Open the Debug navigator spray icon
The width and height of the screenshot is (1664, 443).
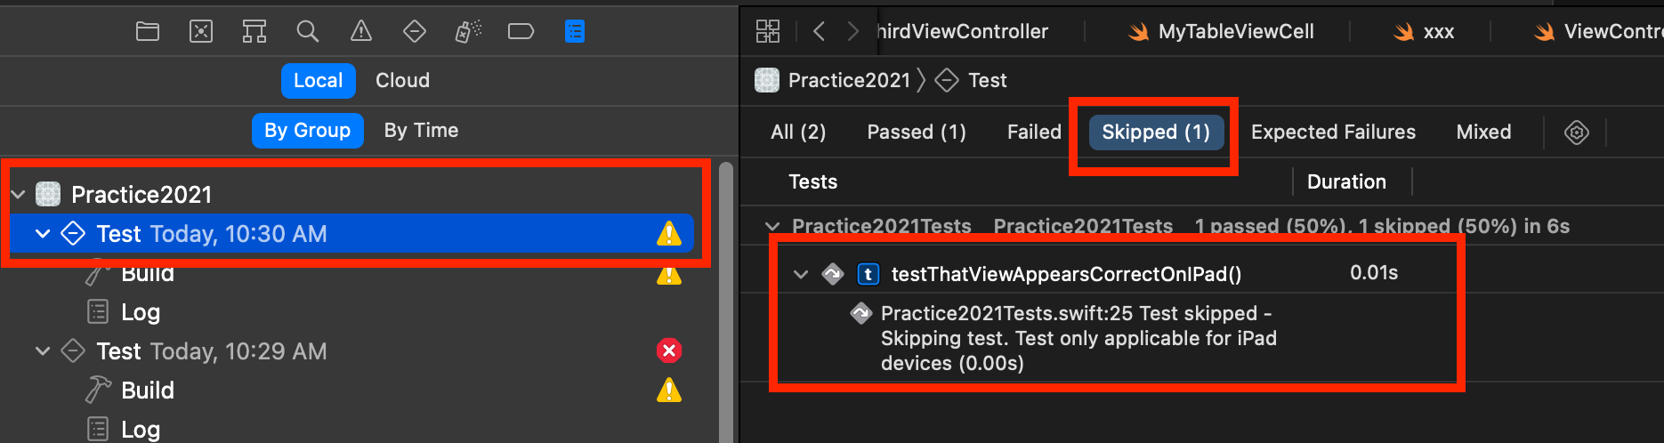point(468,32)
